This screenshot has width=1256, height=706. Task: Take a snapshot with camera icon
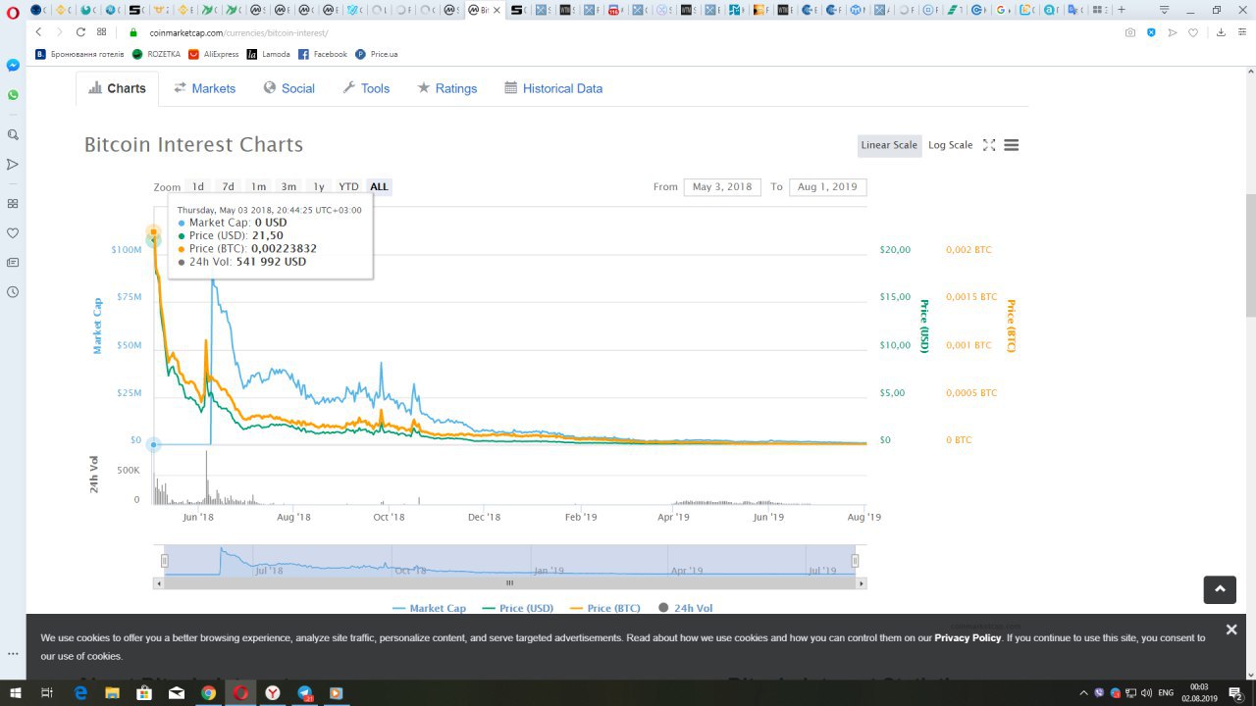(x=1130, y=32)
